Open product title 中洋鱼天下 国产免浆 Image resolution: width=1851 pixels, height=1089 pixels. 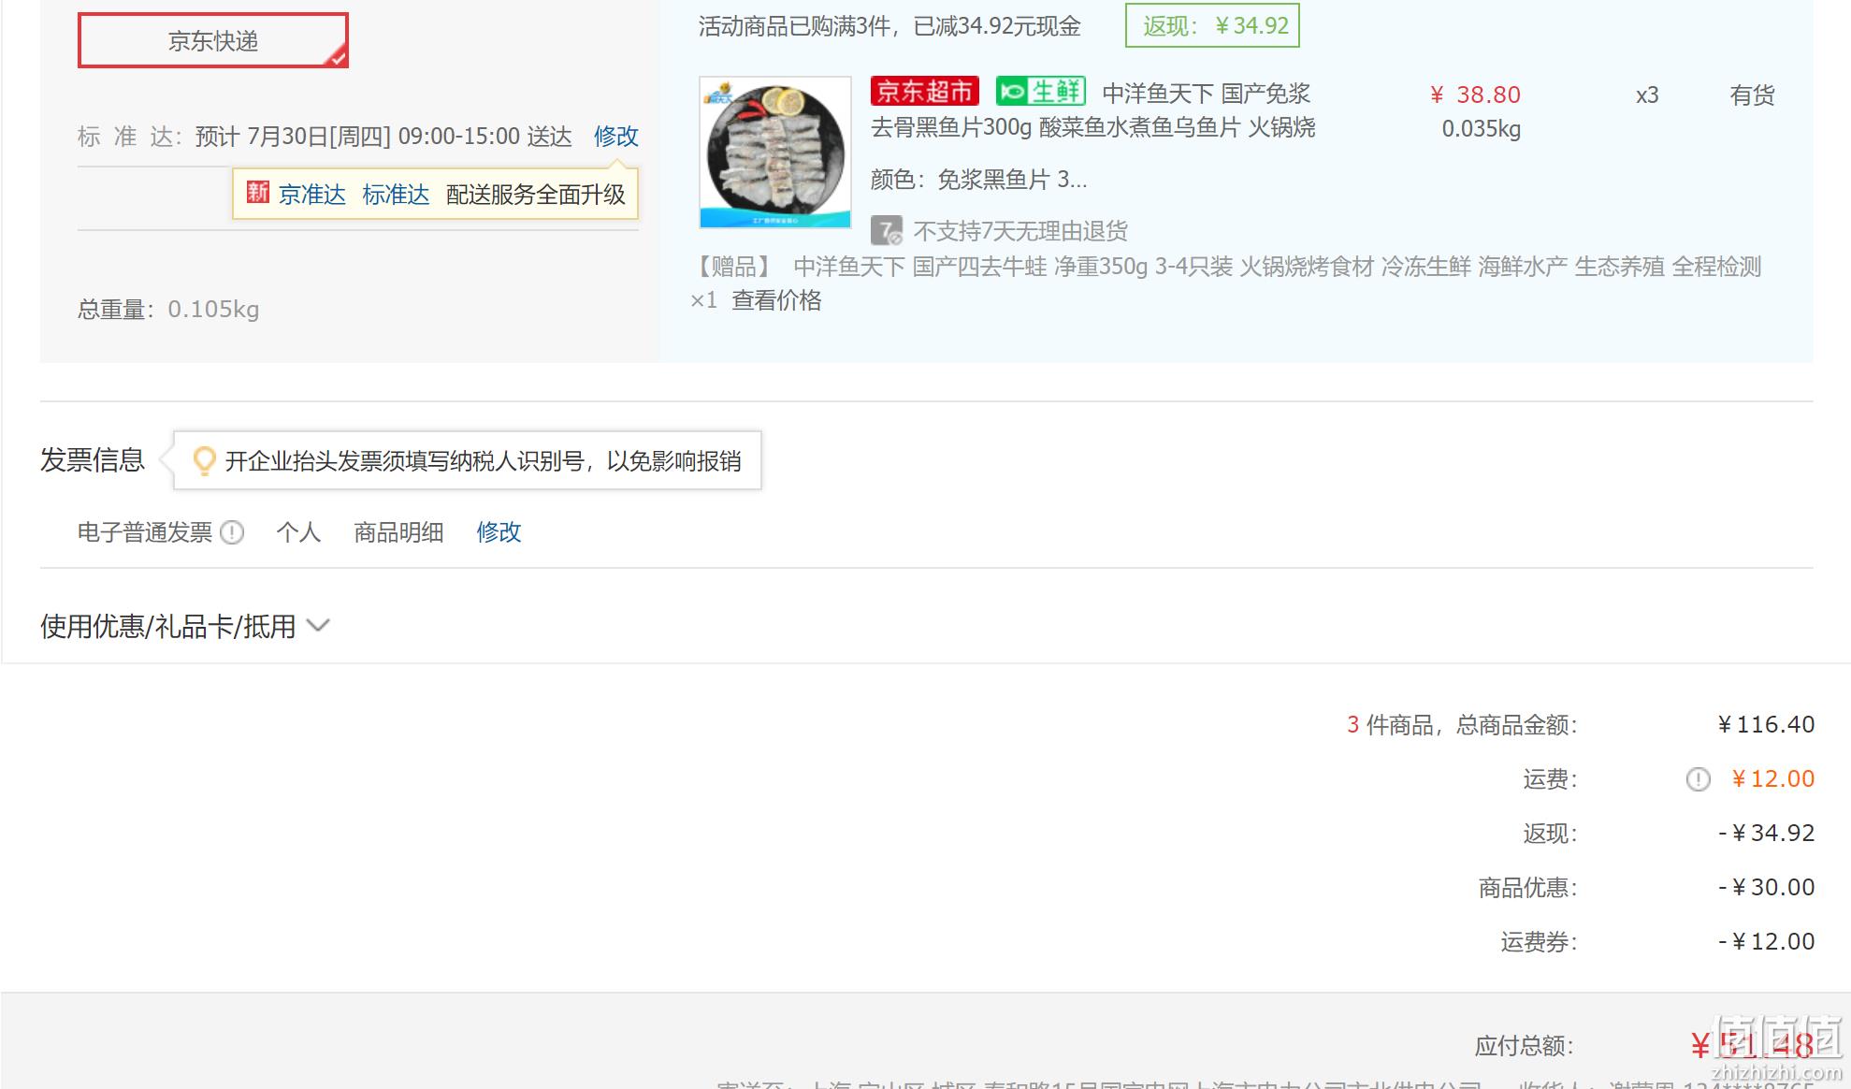[x=1207, y=94]
